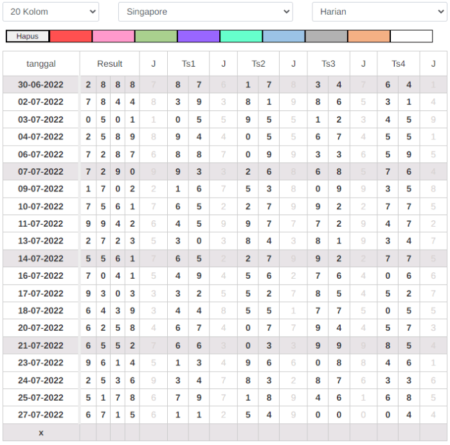Pick the aqua mint color swatch
450x445 pixels.
(241, 37)
